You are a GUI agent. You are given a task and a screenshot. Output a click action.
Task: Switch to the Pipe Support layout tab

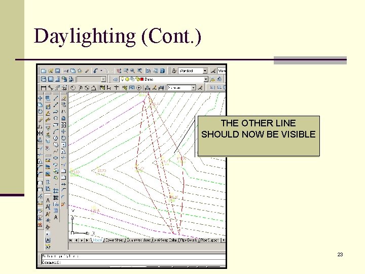210,240
